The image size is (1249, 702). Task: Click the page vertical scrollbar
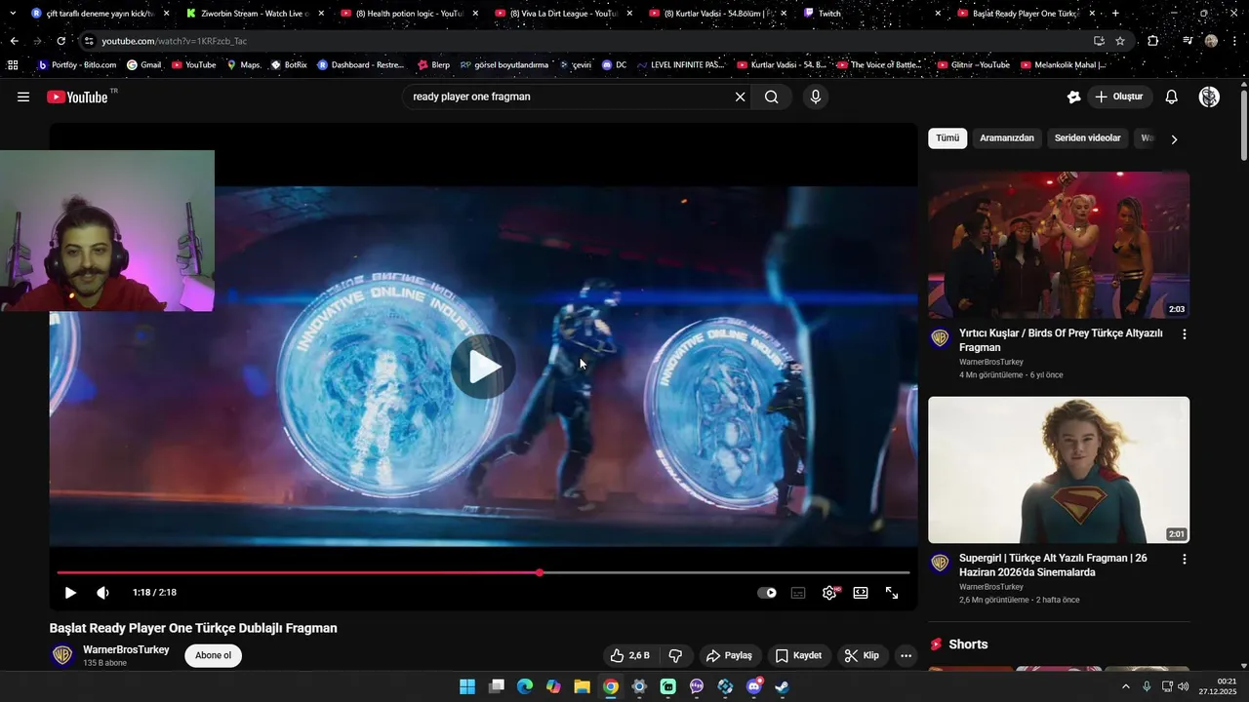click(1243, 127)
